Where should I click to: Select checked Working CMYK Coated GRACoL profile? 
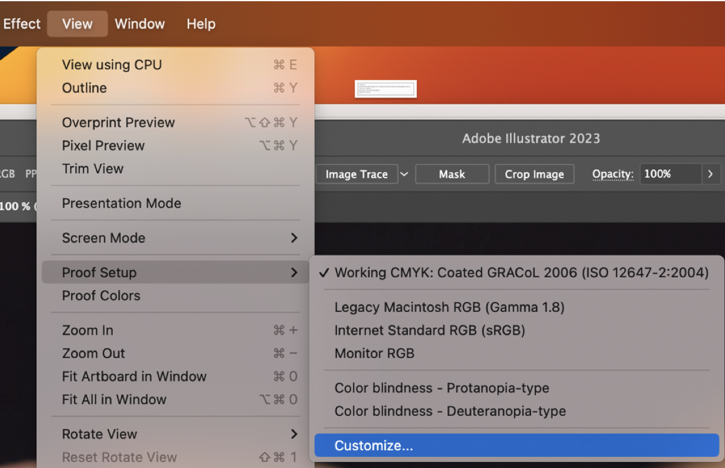coord(516,272)
